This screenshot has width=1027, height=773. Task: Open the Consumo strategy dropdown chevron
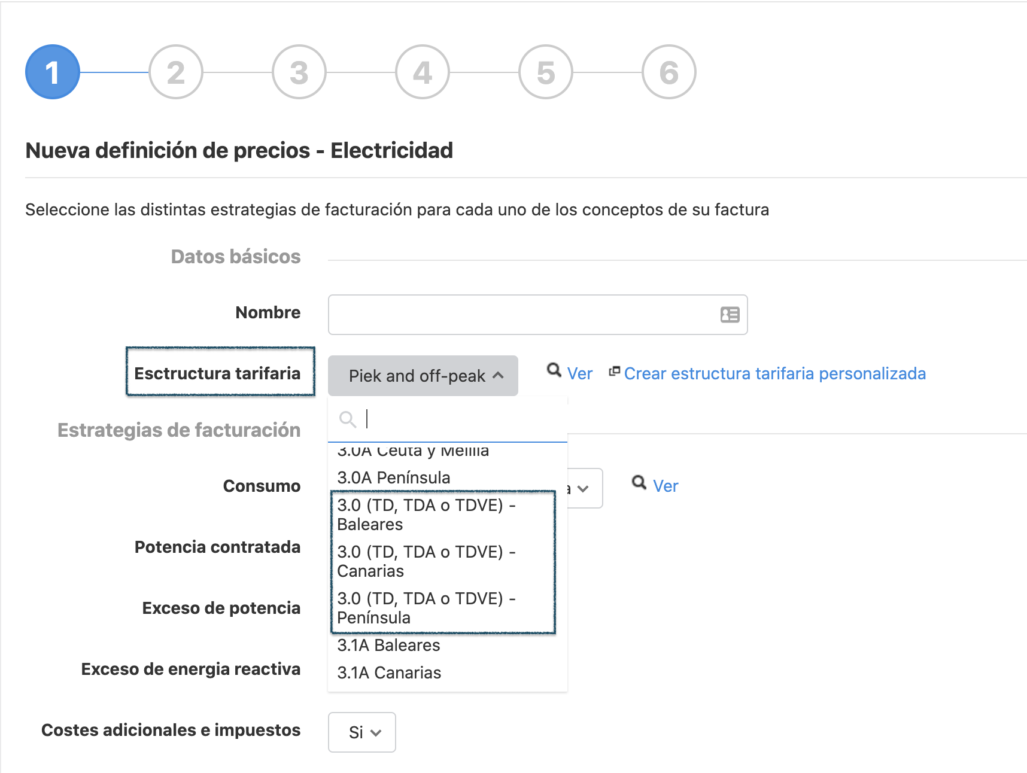[583, 488]
